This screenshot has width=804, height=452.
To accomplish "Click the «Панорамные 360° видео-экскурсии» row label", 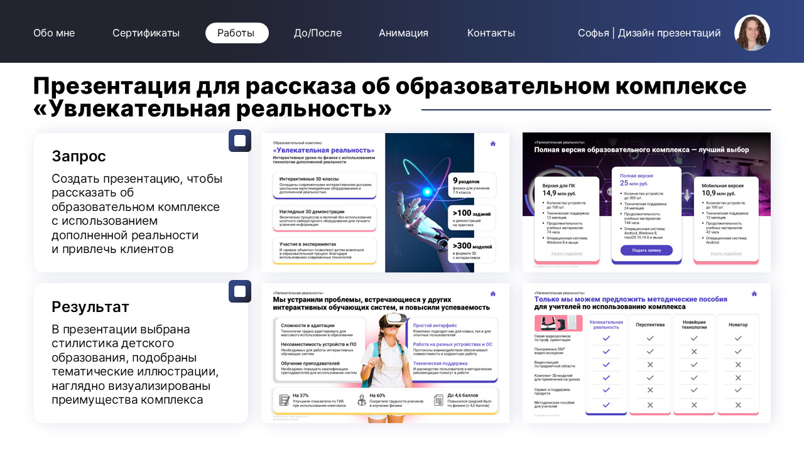I will click(x=550, y=351).
